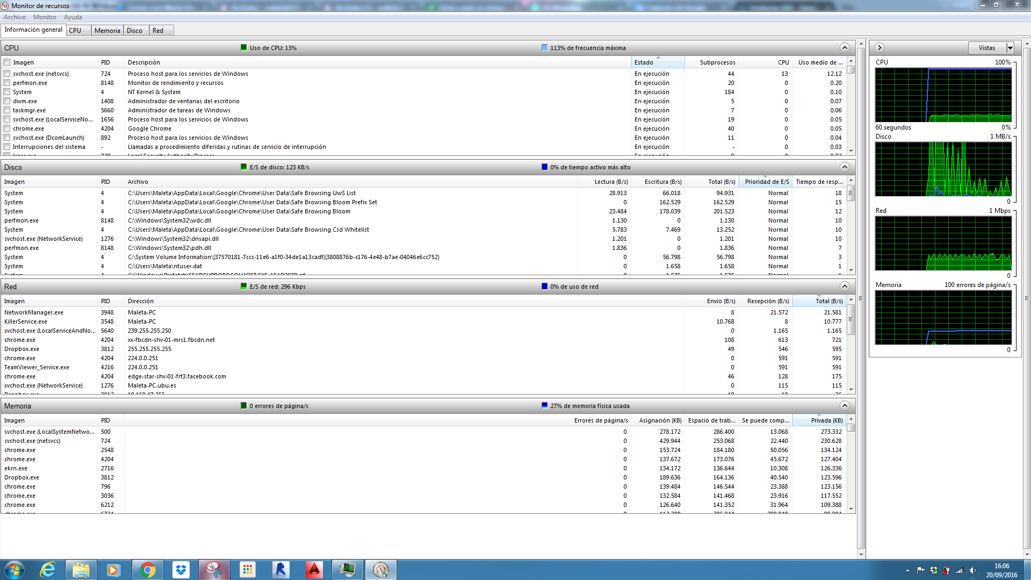1031x580 pixels.
Task: Collapse the Memoria section
Action: (844, 406)
